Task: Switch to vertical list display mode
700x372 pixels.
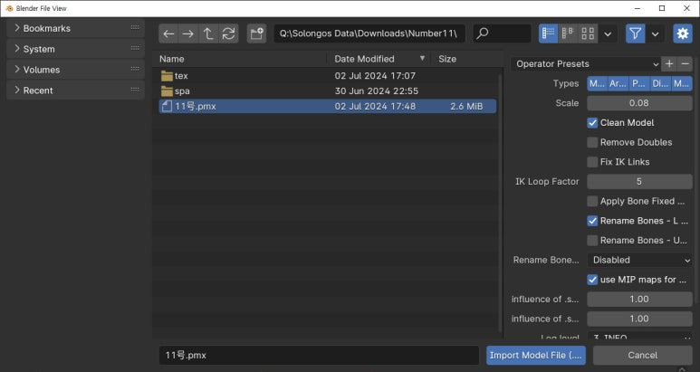Action: 548,33
